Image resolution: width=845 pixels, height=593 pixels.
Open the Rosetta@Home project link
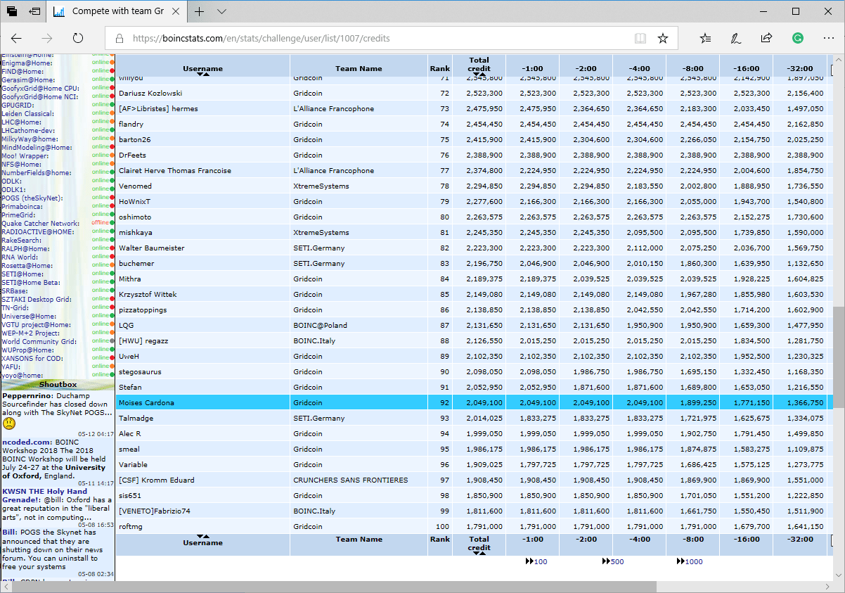tap(27, 265)
